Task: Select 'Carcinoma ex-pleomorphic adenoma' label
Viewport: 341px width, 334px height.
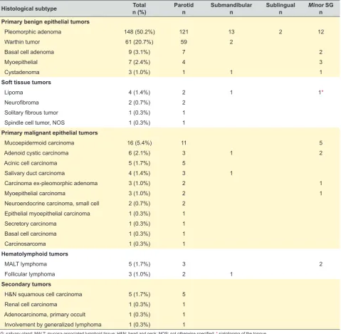Action: pyautogui.click(x=51, y=183)
